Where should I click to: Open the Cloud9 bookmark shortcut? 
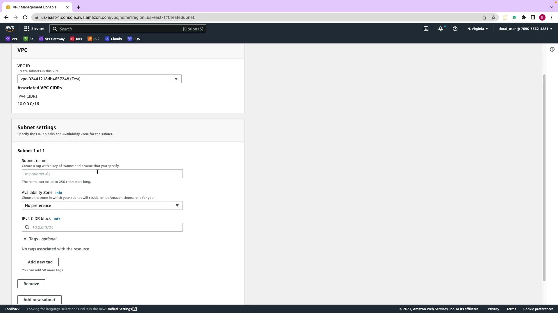pyautogui.click(x=113, y=39)
